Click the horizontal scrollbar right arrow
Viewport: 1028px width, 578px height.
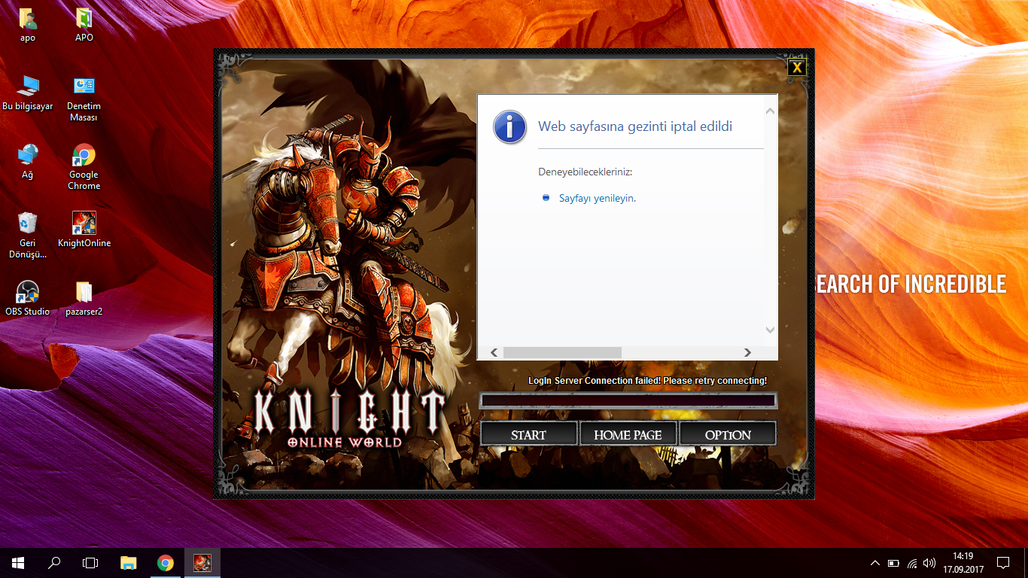(747, 352)
